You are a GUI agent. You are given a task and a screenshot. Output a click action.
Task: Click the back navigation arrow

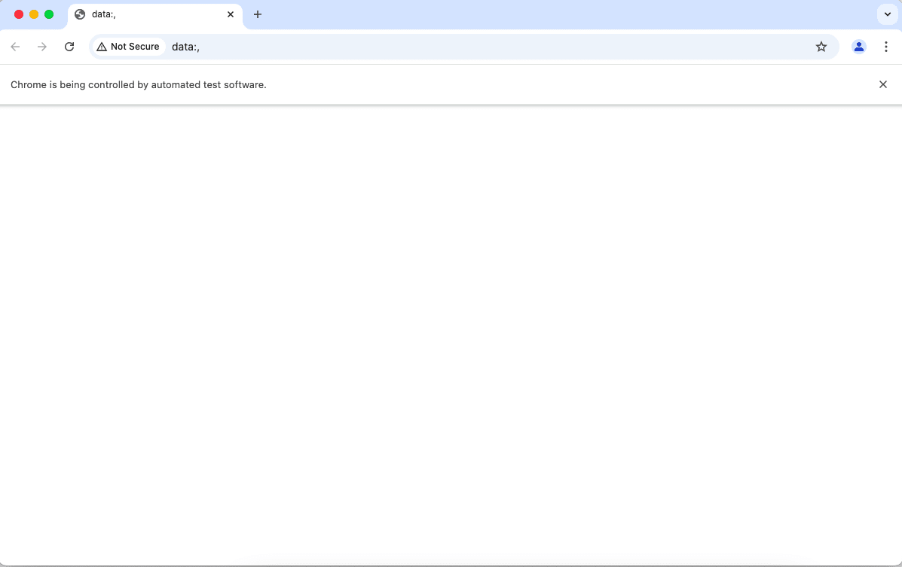click(15, 46)
